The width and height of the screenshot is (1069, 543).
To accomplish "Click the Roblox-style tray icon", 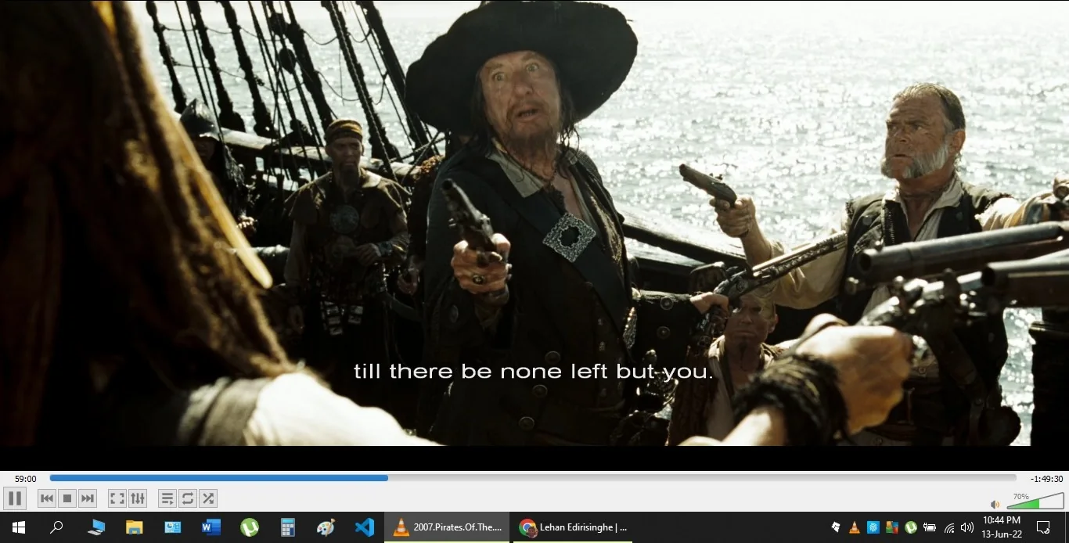I will (x=836, y=527).
